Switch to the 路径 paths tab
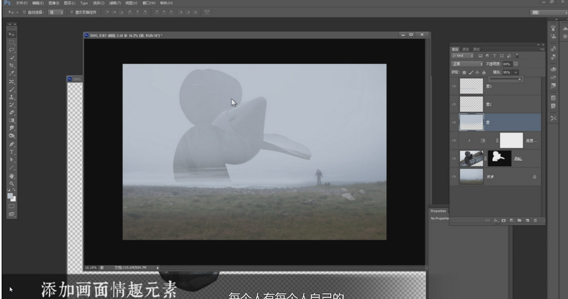The width and height of the screenshot is (568, 299). click(476, 49)
